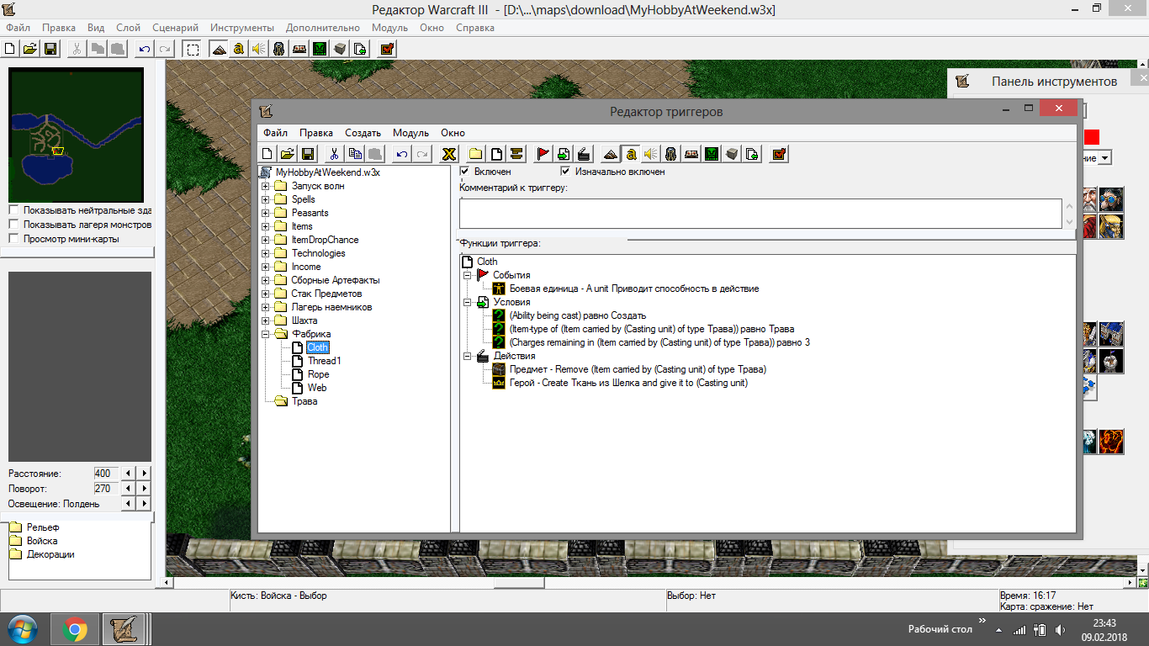Undo in the Trigger Editor toolbar

402,153
